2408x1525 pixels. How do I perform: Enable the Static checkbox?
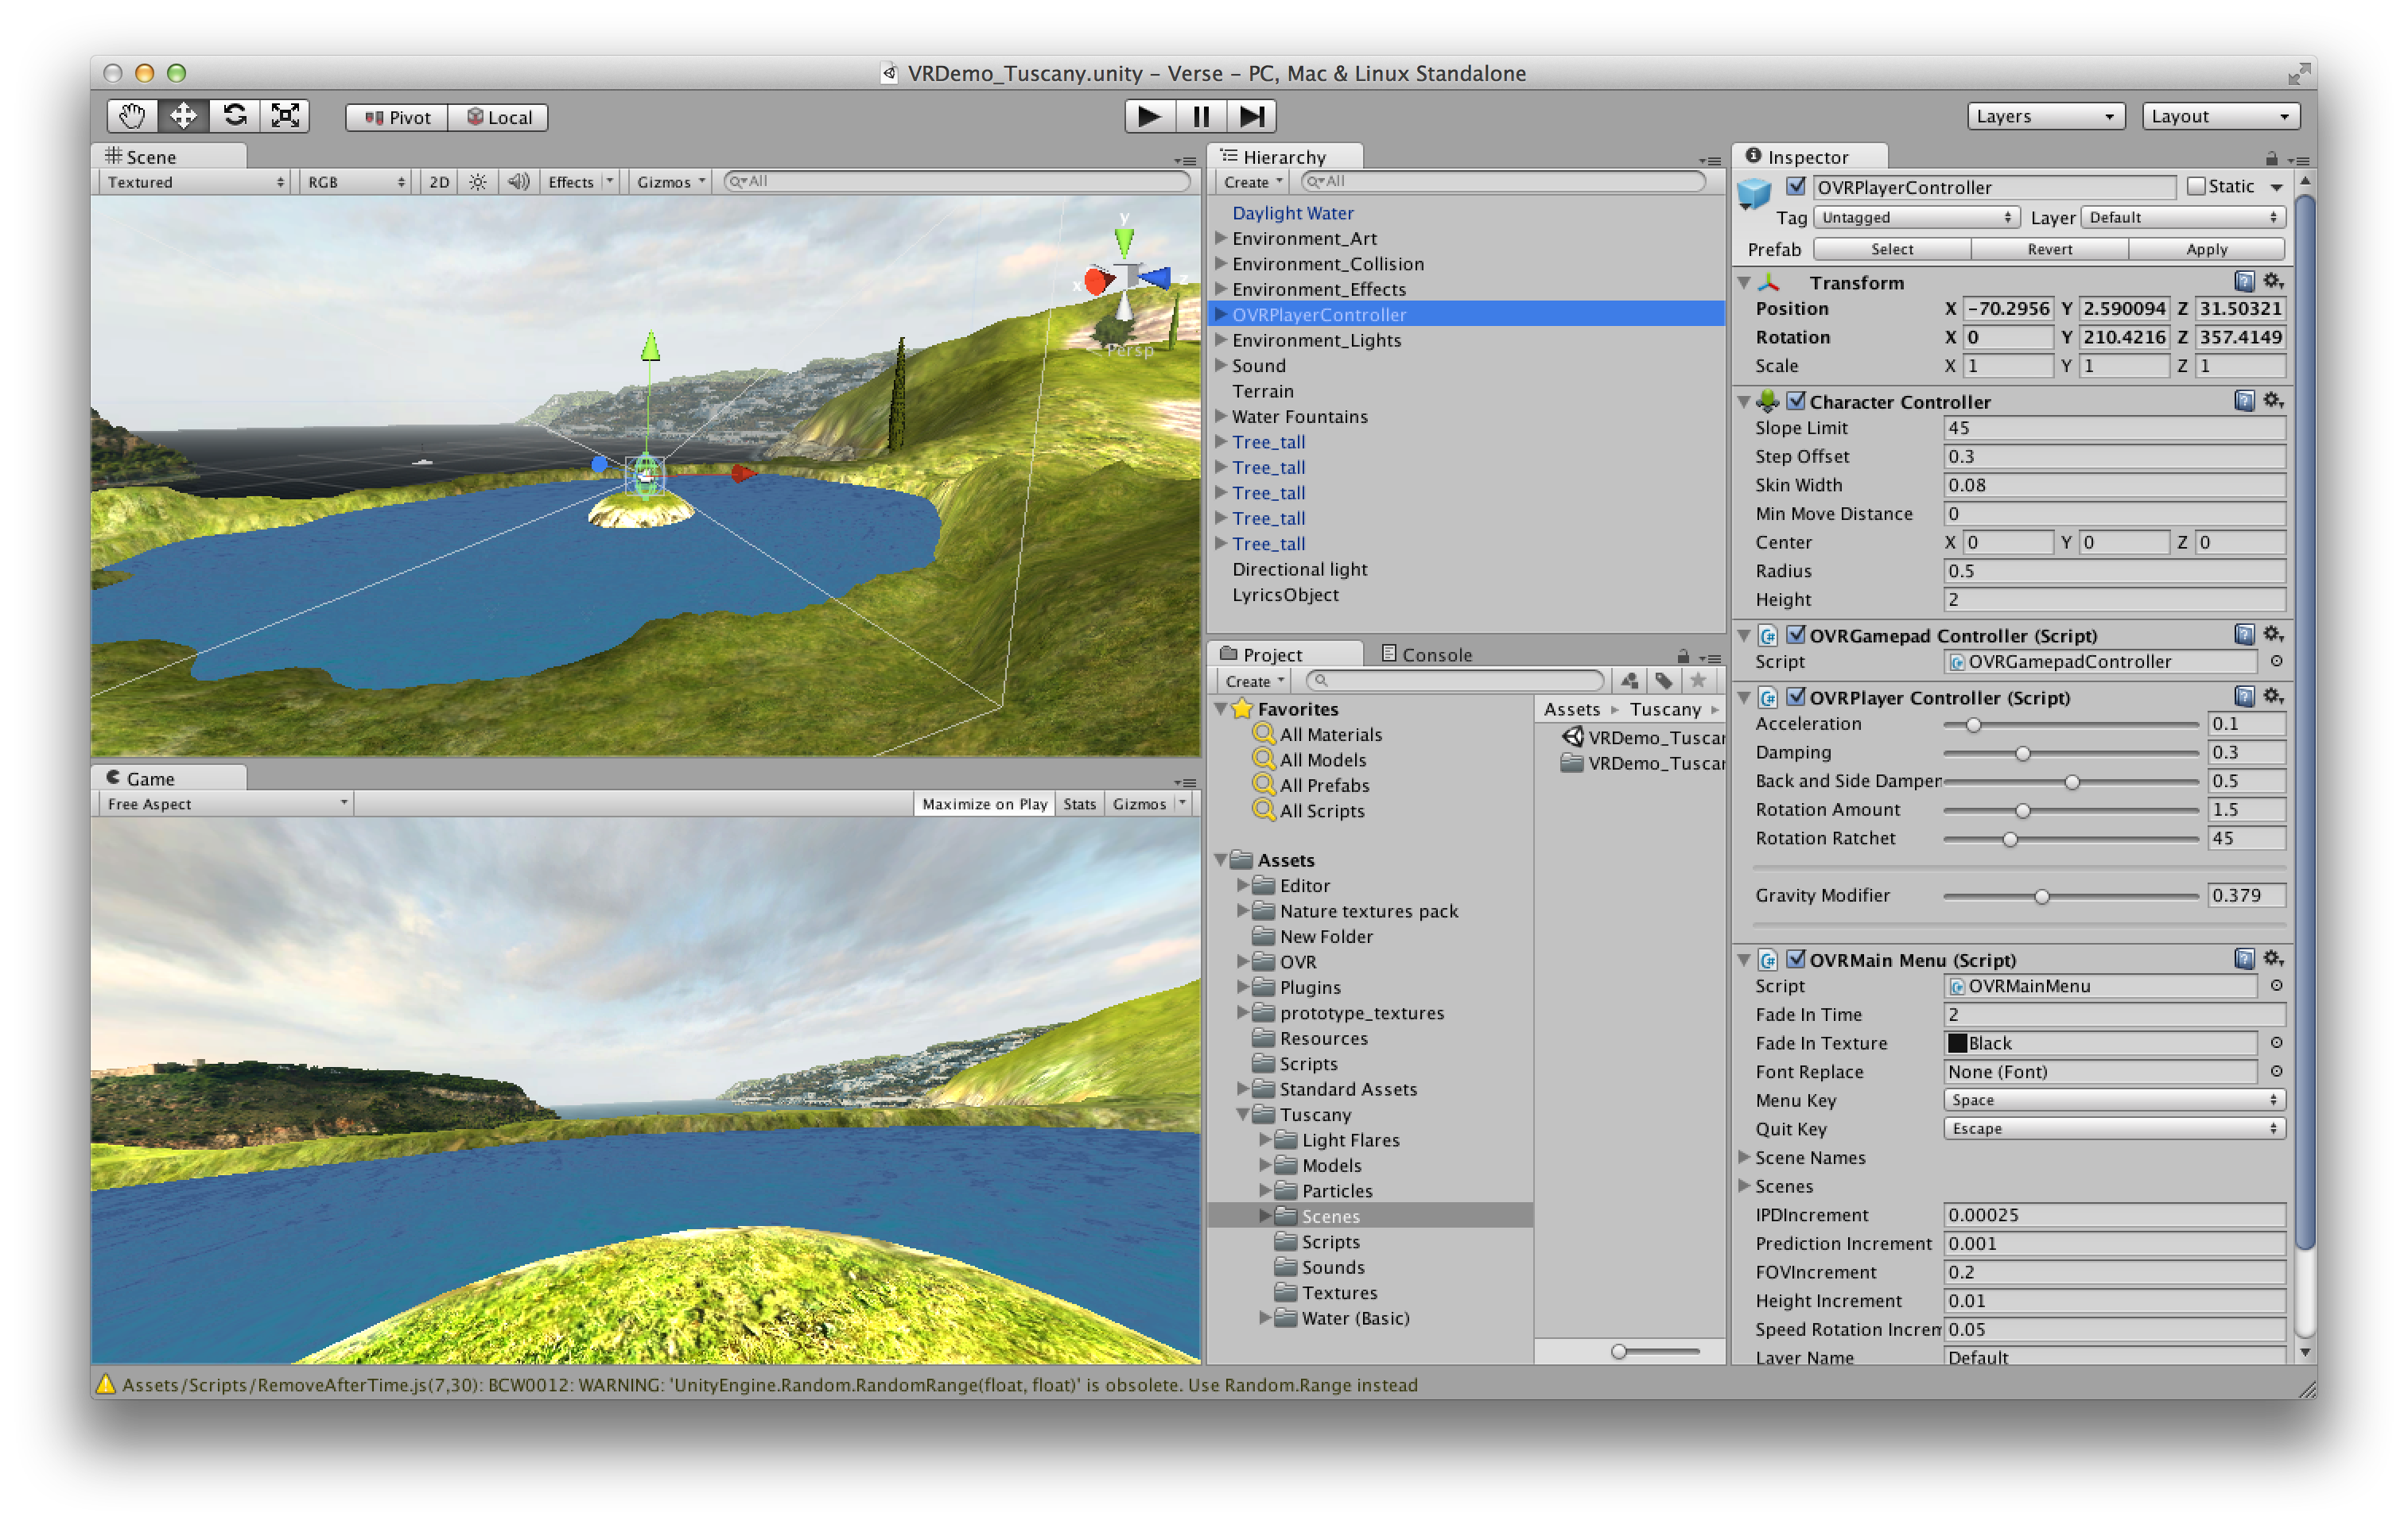[x=2196, y=187]
